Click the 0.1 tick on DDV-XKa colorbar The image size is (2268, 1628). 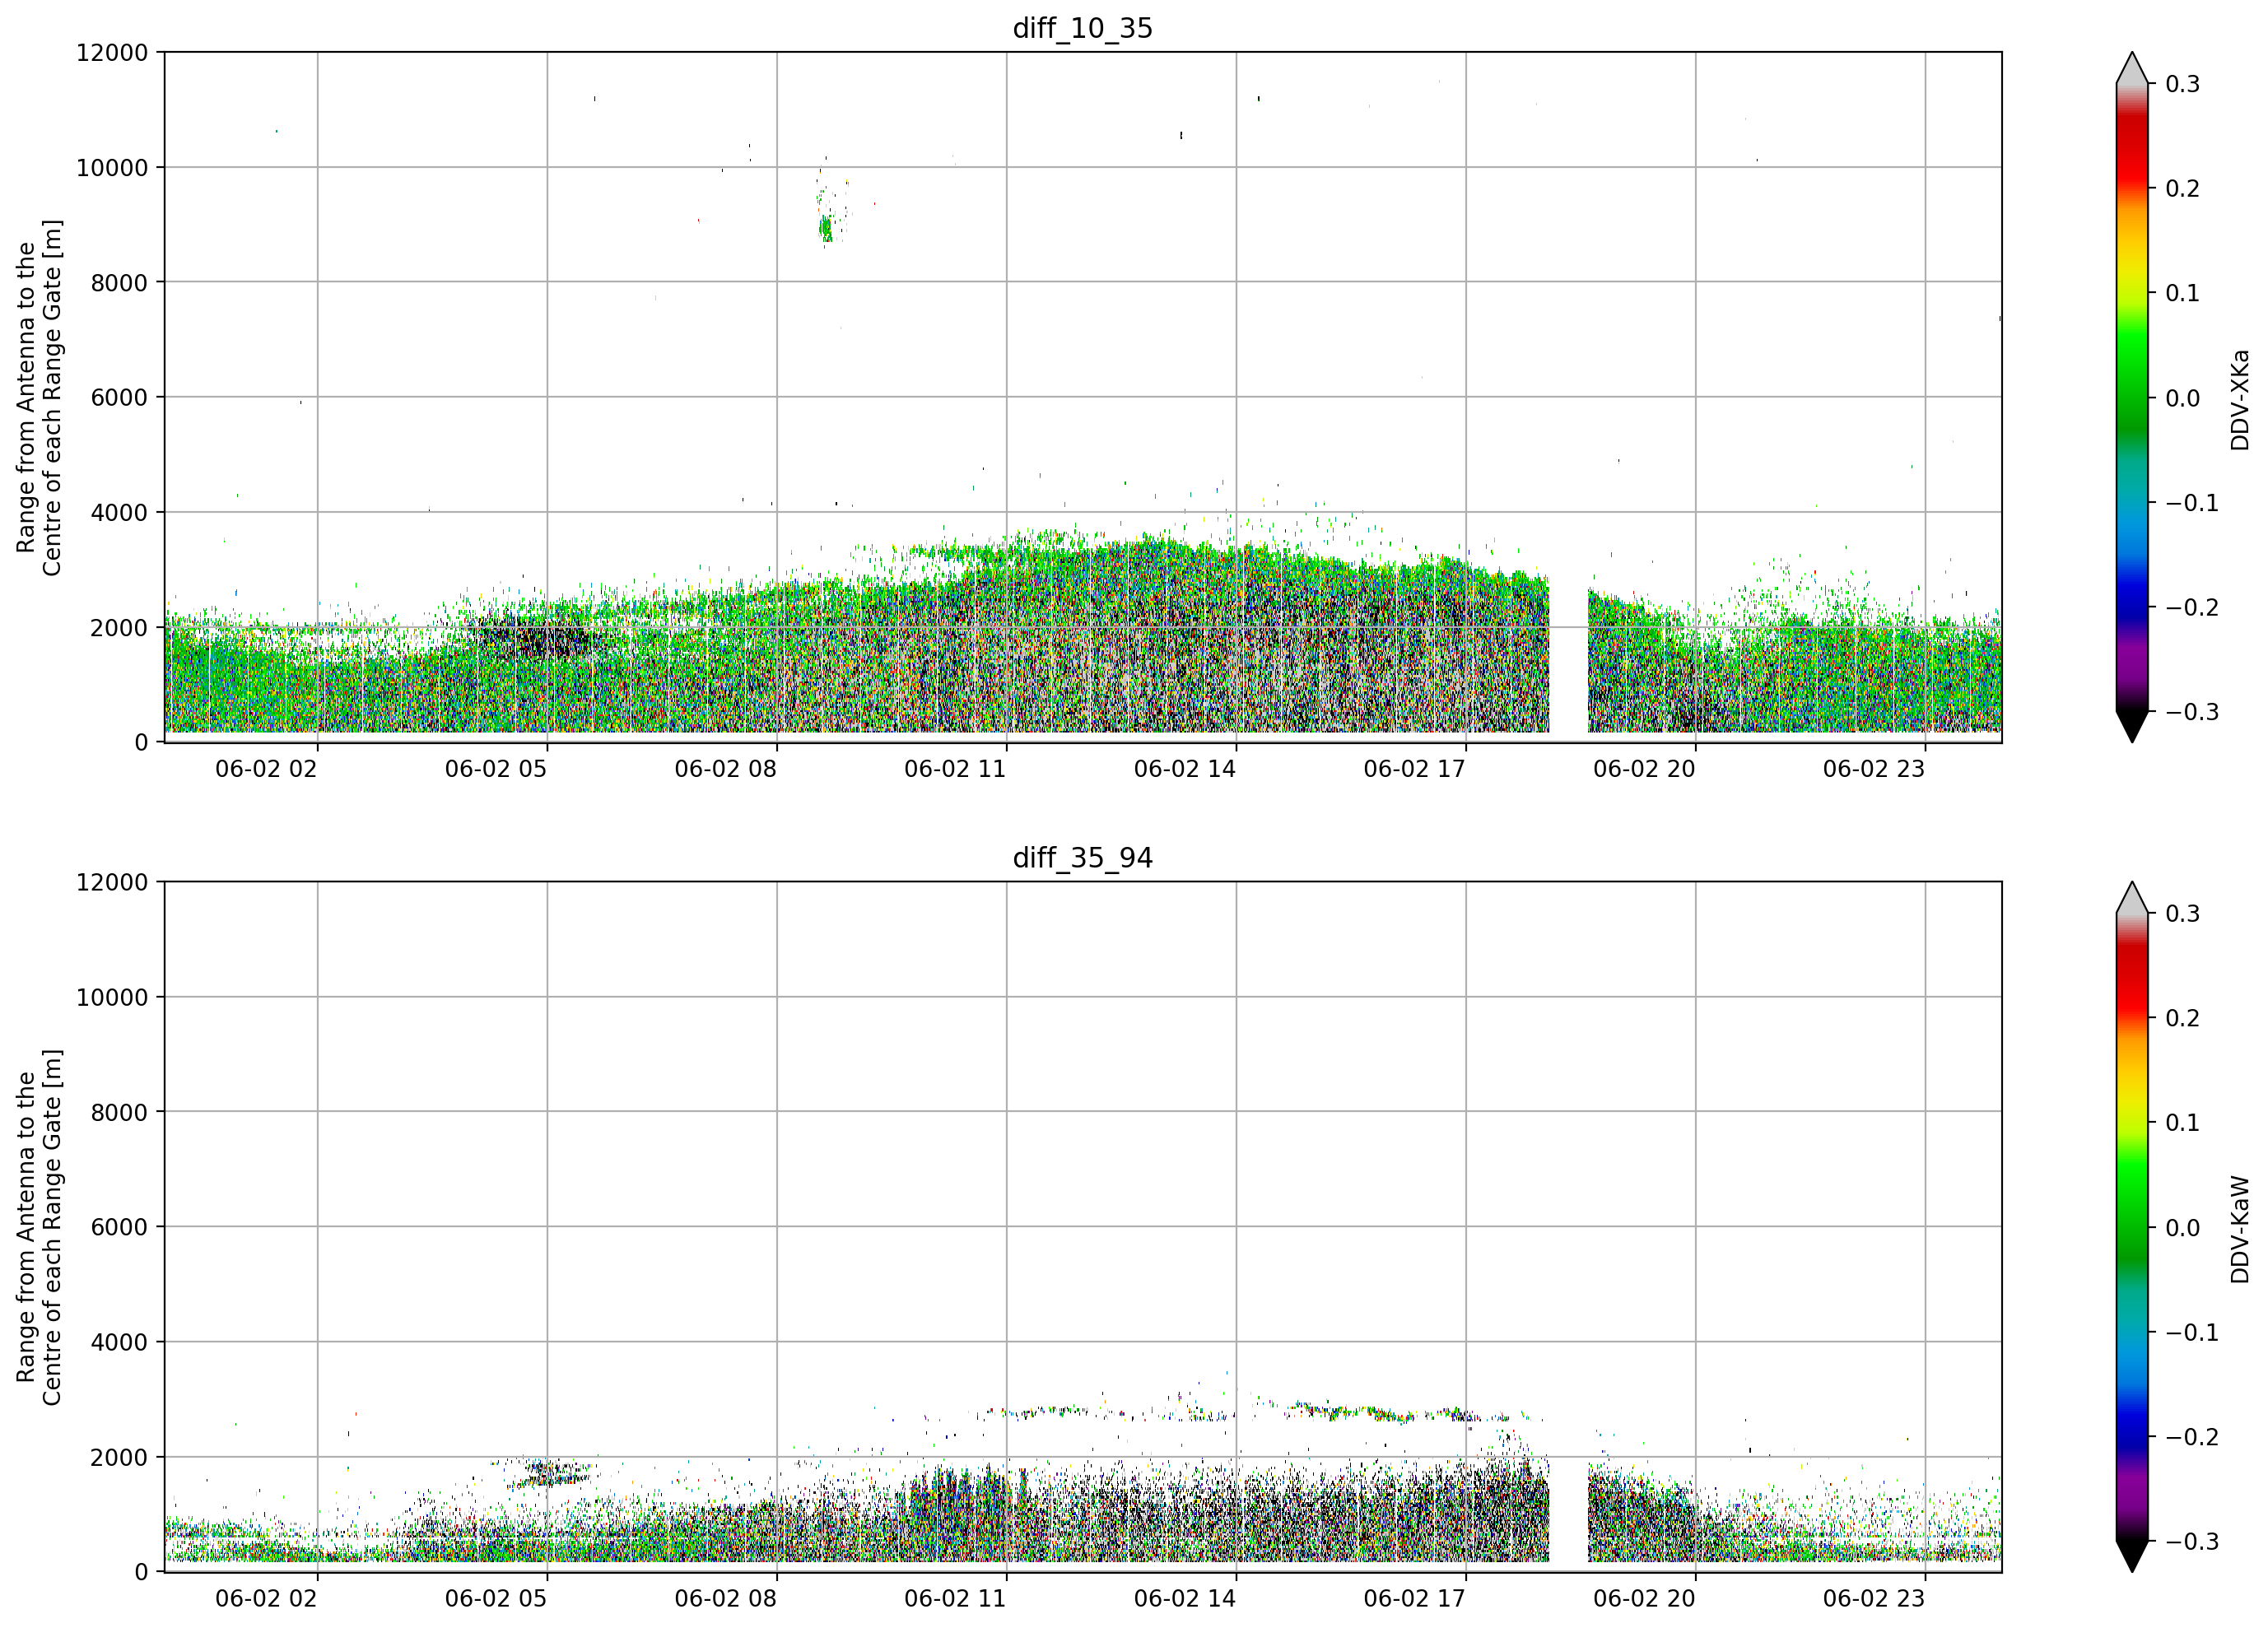2183,293
